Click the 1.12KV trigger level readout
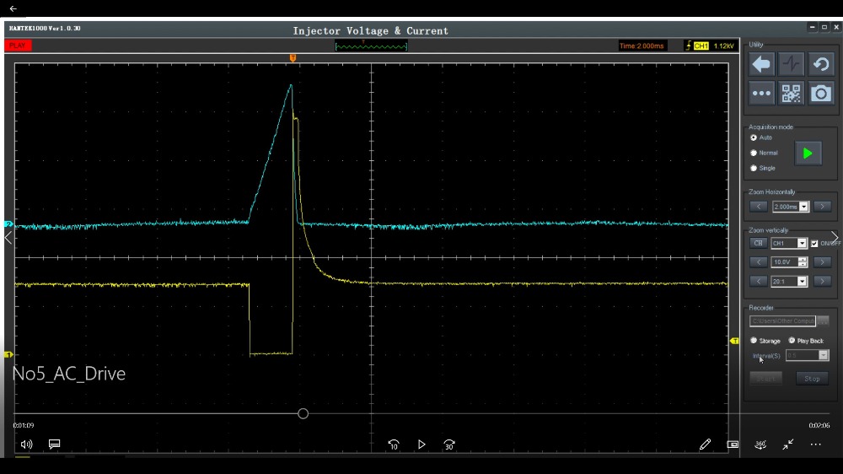The width and height of the screenshot is (843, 474). (x=723, y=46)
